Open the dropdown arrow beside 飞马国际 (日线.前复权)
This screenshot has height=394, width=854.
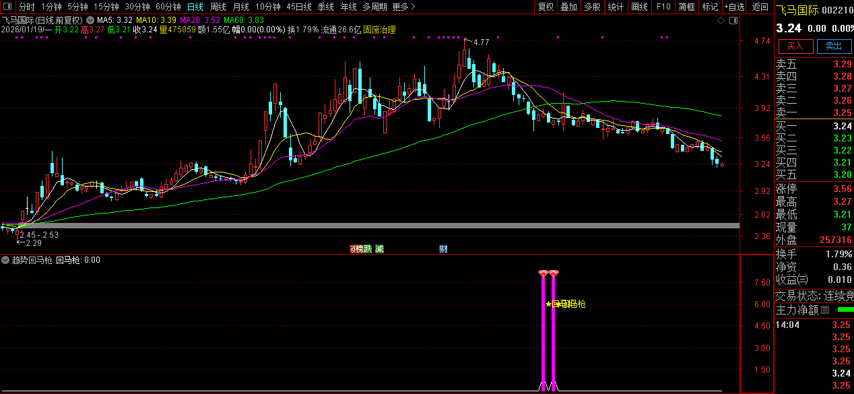[x=90, y=20]
